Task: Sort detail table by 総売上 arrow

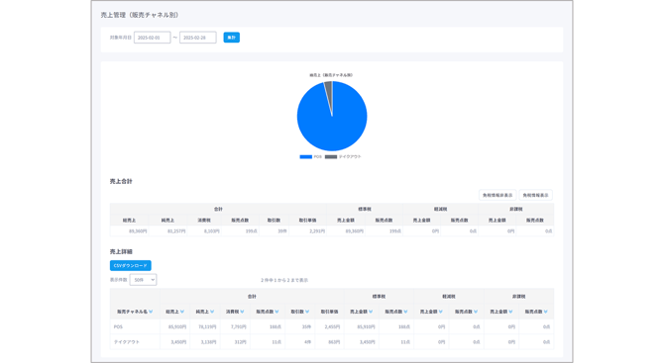Action: [182, 312]
